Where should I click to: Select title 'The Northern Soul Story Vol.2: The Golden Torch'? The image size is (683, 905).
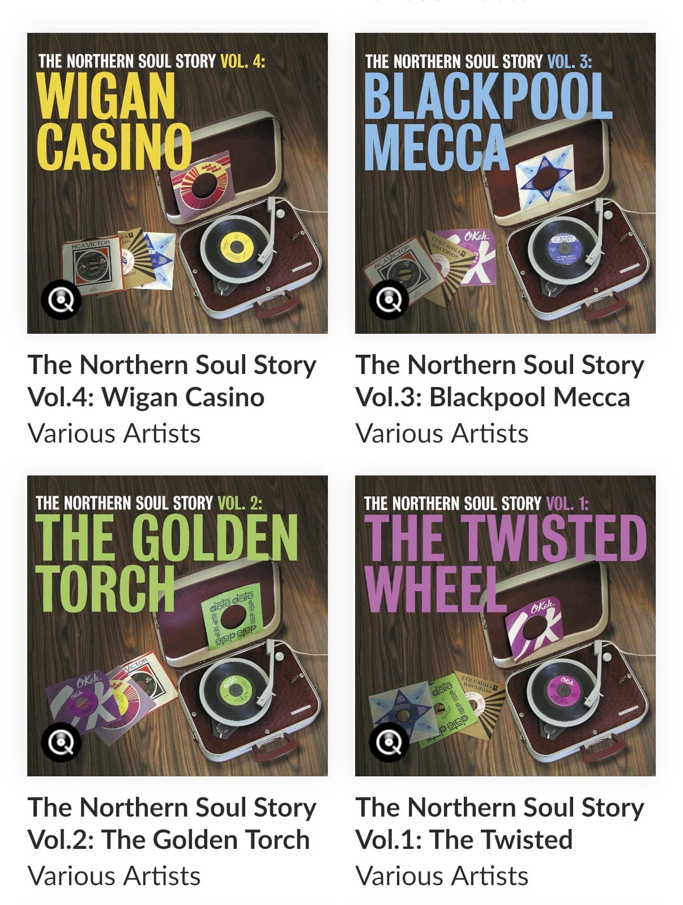[x=172, y=823]
